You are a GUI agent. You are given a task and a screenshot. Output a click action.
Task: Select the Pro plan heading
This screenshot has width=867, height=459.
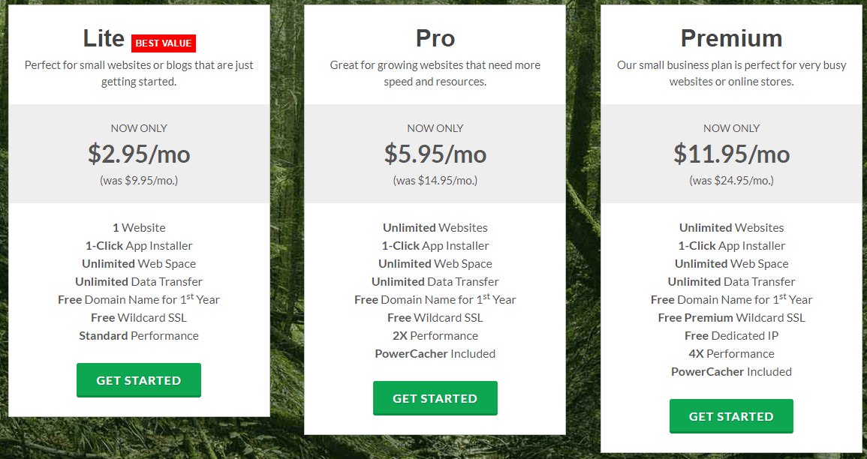435,38
